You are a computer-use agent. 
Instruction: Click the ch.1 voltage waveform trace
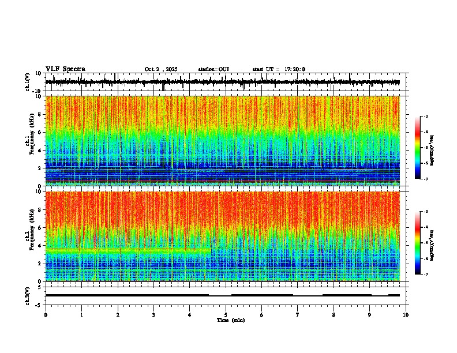(223, 82)
